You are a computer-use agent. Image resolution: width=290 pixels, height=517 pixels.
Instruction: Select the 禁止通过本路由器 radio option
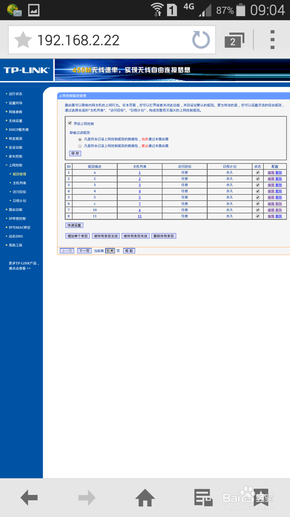click(80, 146)
